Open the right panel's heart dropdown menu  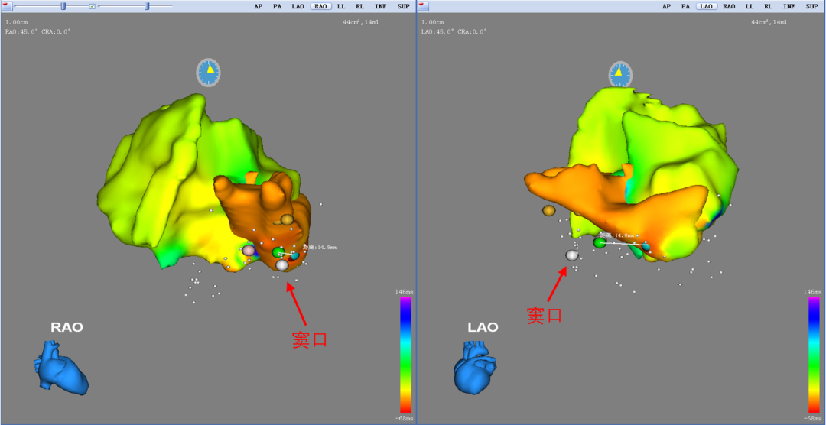[424, 6]
